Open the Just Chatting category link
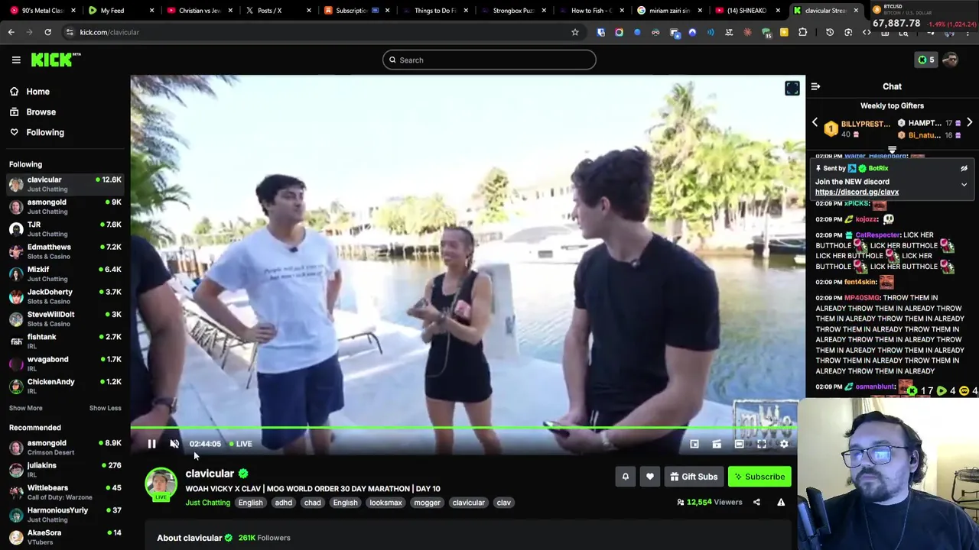979x550 pixels. (207, 503)
